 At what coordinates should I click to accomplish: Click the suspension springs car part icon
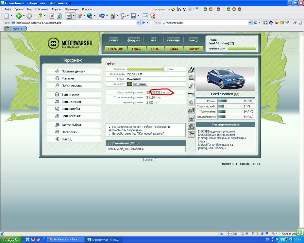191,70
